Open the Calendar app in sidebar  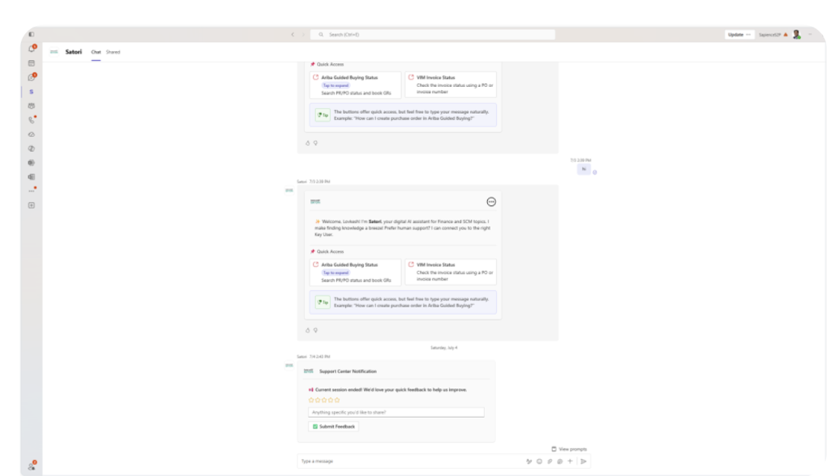pos(32,63)
